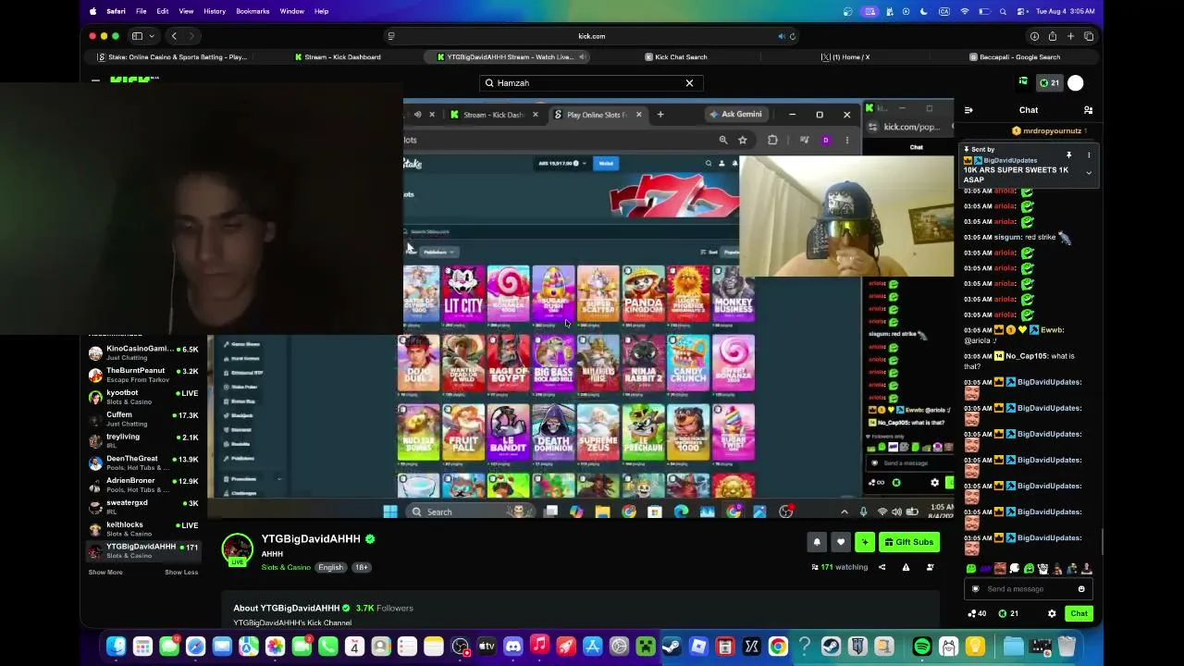Open TheBurntPeanut channel in sidebar

(143, 375)
